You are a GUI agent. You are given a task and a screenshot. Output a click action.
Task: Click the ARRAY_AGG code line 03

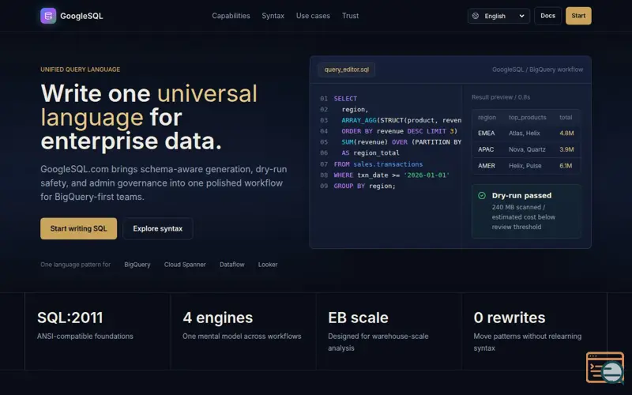401,120
